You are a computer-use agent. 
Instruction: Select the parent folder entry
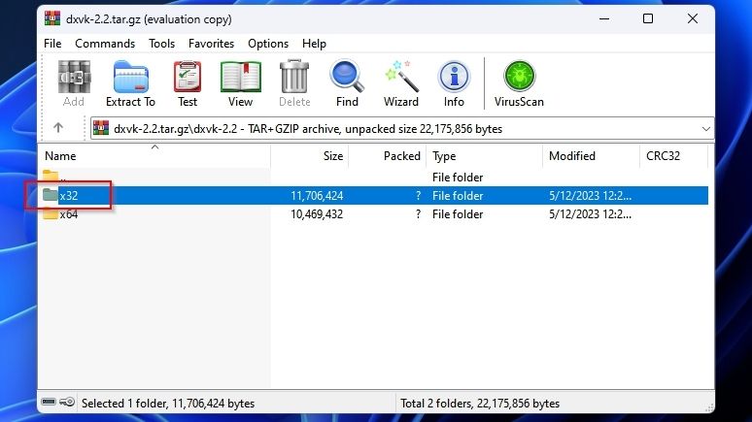tap(374, 178)
